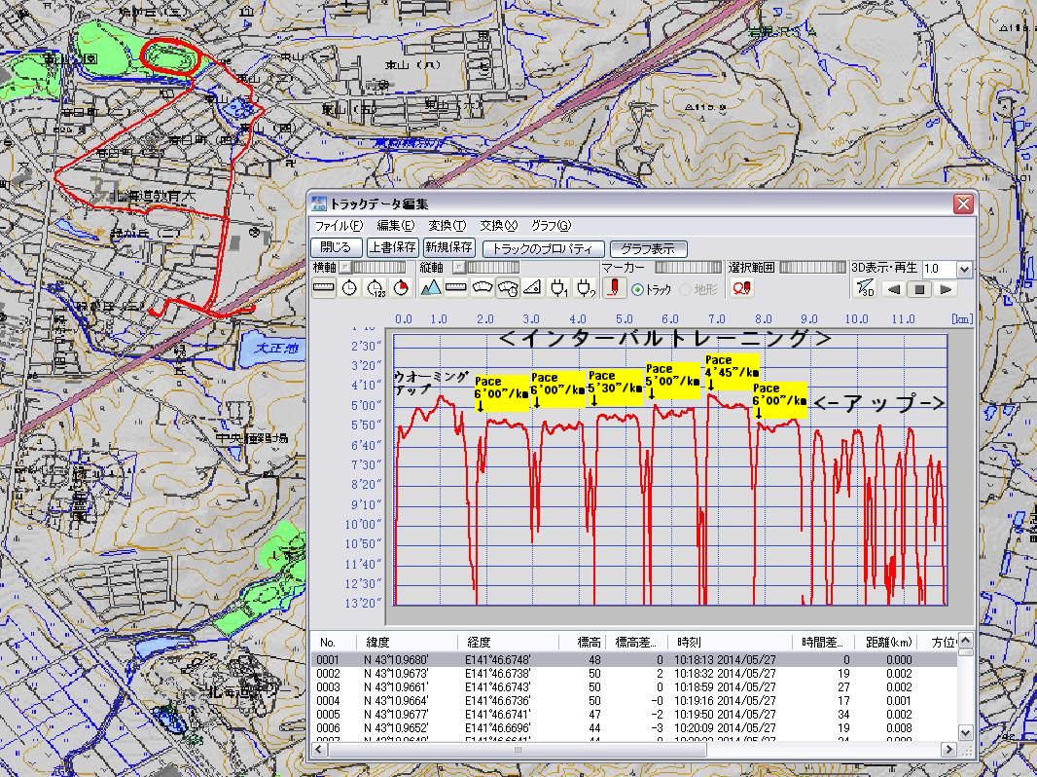Open the 3D view icon
The height and width of the screenshot is (777, 1037).
[x=865, y=288]
